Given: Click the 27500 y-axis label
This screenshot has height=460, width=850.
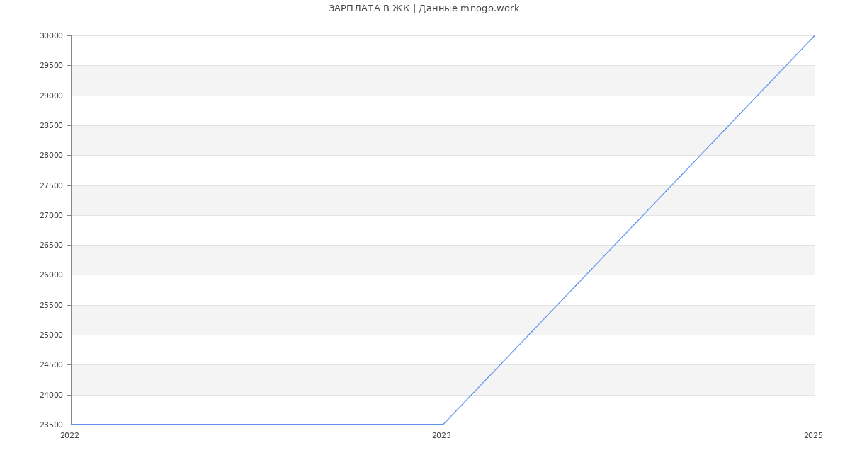Looking at the screenshot, I should (52, 185).
